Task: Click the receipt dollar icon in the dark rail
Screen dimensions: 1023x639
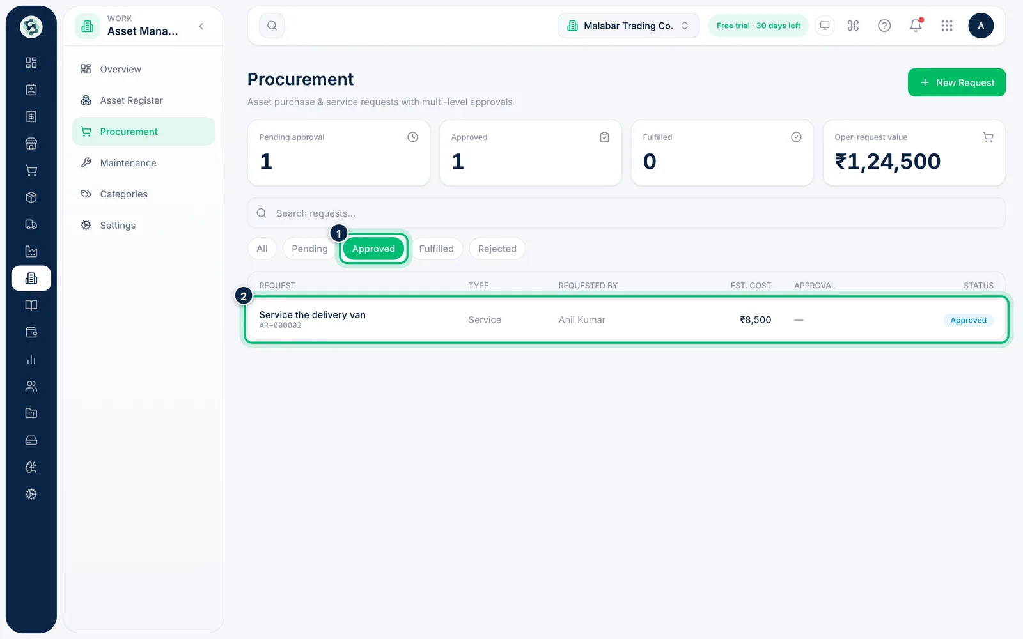Action: tap(31, 116)
